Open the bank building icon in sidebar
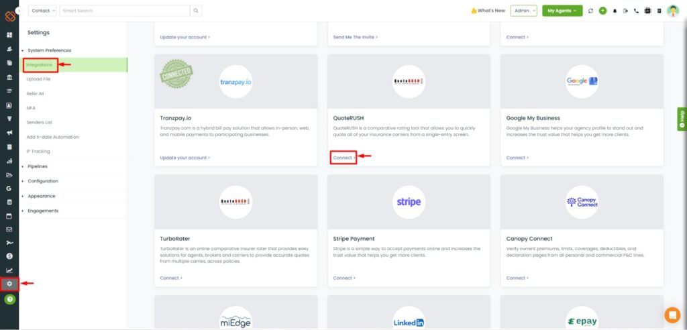Screen dimensions: 687x330 pyautogui.click(x=9, y=78)
